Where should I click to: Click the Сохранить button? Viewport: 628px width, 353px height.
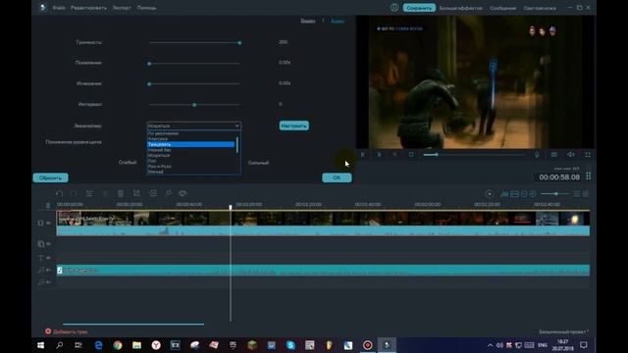pyautogui.click(x=419, y=8)
